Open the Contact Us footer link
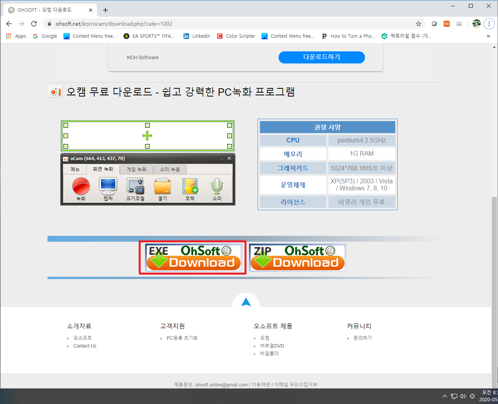The width and height of the screenshot is (498, 404). (x=85, y=346)
